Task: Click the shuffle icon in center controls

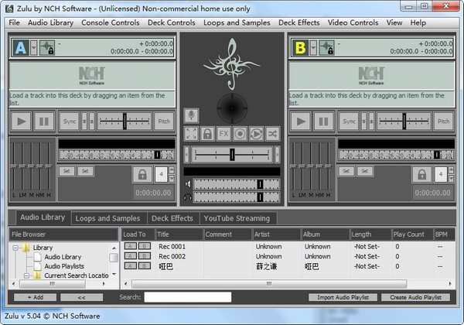Action: [x=272, y=133]
